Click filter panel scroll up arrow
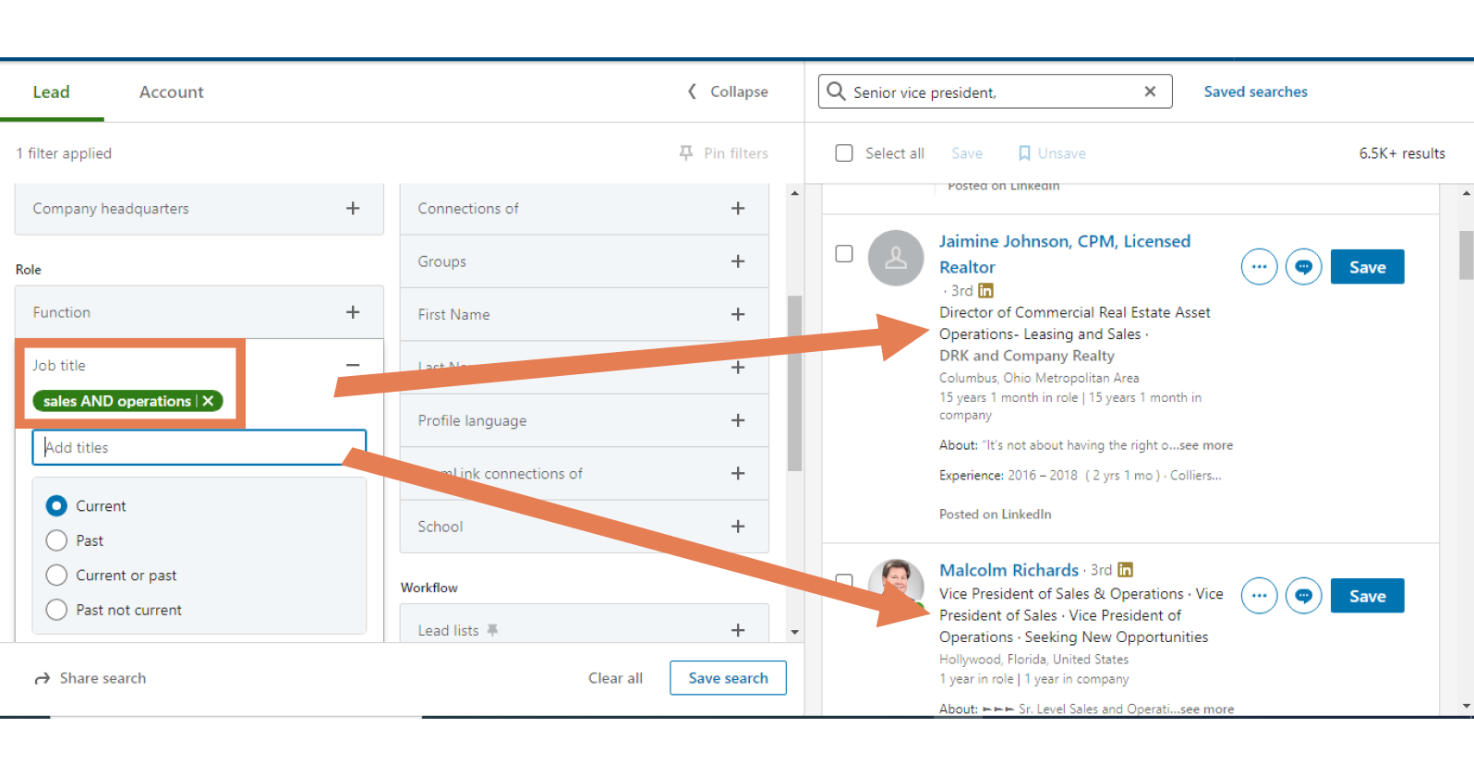The width and height of the screenshot is (1474, 776). pos(794,193)
